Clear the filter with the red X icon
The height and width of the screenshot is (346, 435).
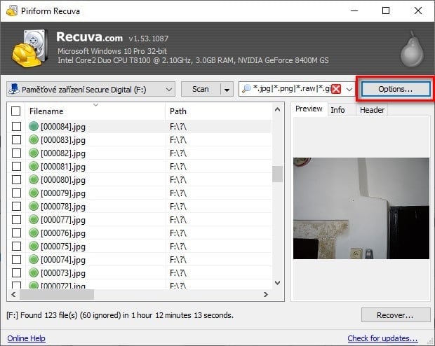coord(336,89)
